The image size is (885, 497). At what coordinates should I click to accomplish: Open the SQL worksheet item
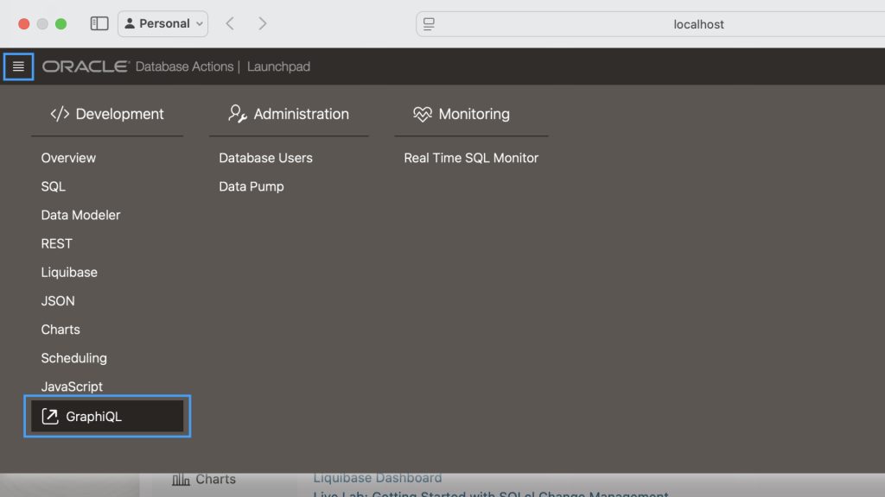coord(53,186)
